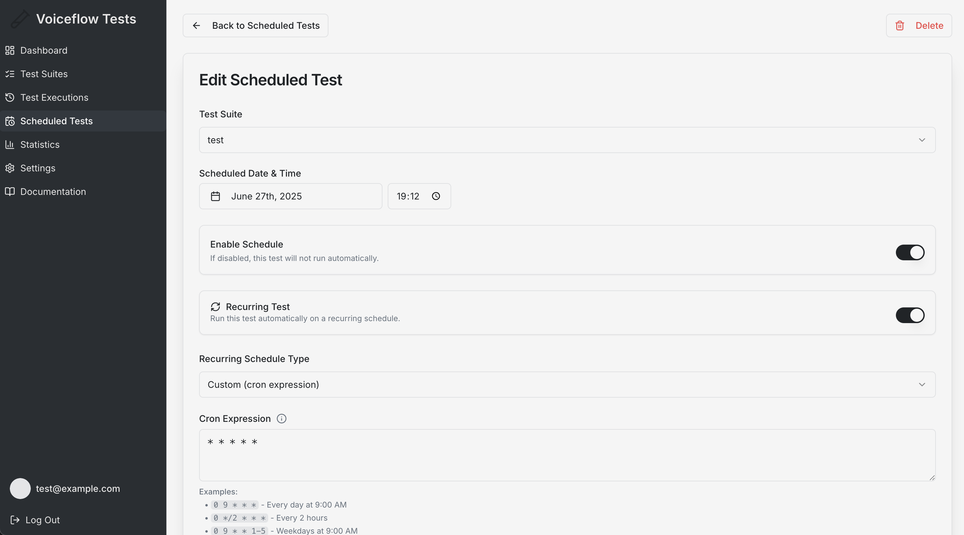The width and height of the screenshot is (964, 535).
Task: Click the '0 */2 * * *' cron example
Action: (x=239, y=518)
